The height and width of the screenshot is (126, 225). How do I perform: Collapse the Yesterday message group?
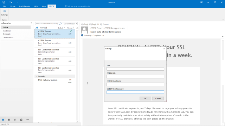[37, 76]
